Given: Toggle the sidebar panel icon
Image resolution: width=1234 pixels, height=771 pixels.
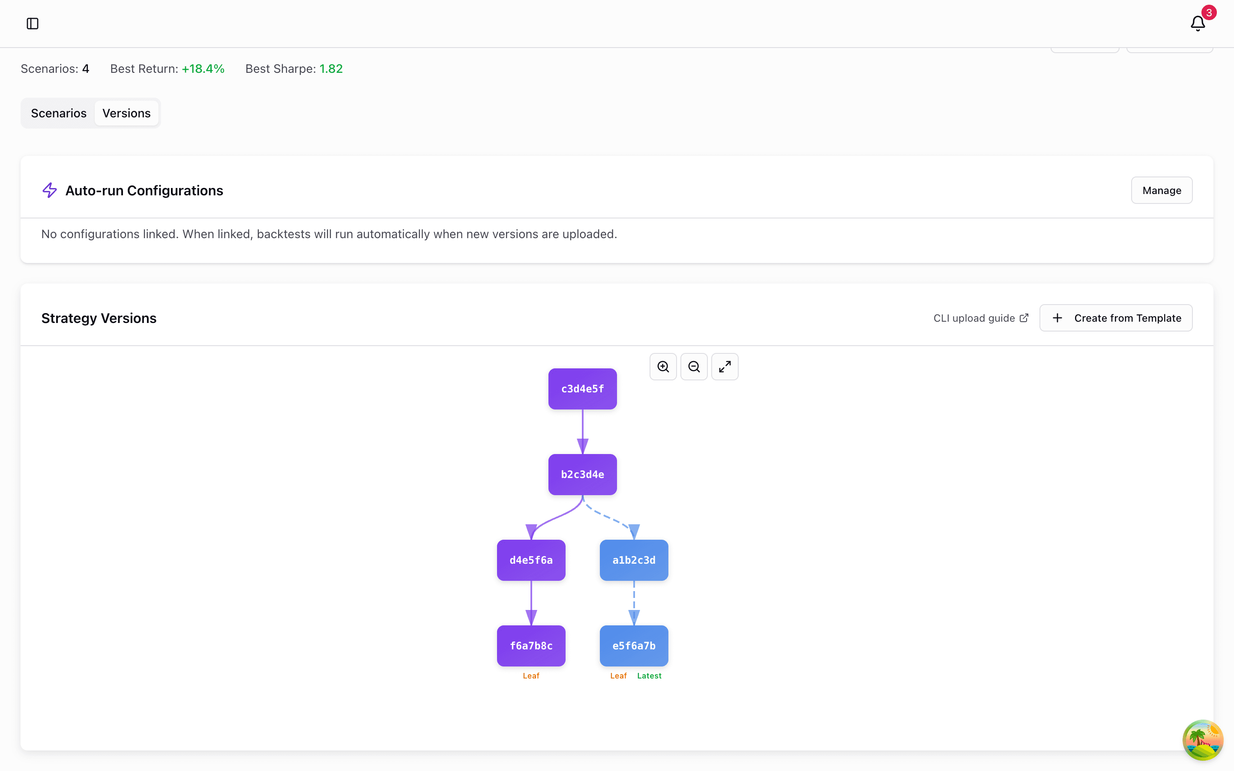Looking at the screenshot, I should pos(33,24).
